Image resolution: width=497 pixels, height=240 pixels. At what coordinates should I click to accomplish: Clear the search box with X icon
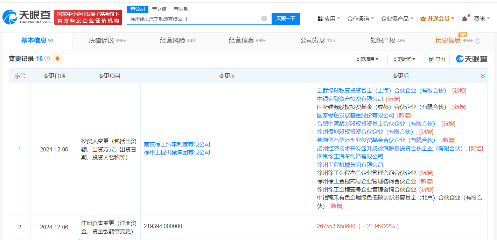[264, 18]
